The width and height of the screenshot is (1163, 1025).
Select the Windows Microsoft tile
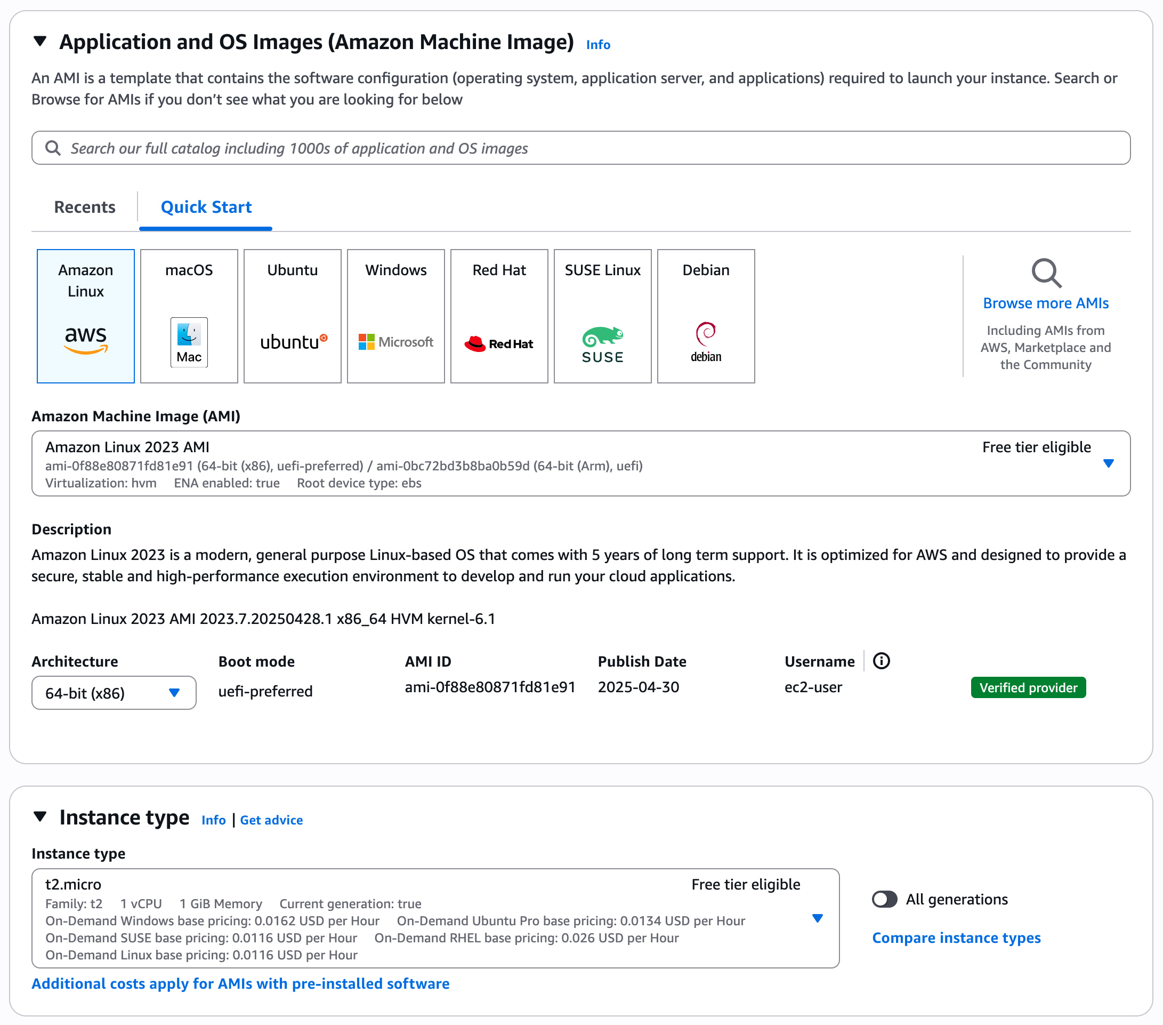(x=395, y=316)
